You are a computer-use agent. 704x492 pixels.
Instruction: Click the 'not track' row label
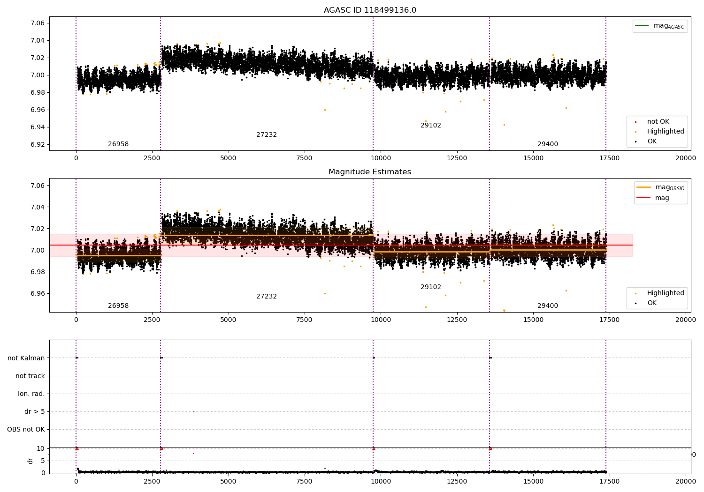30,376
